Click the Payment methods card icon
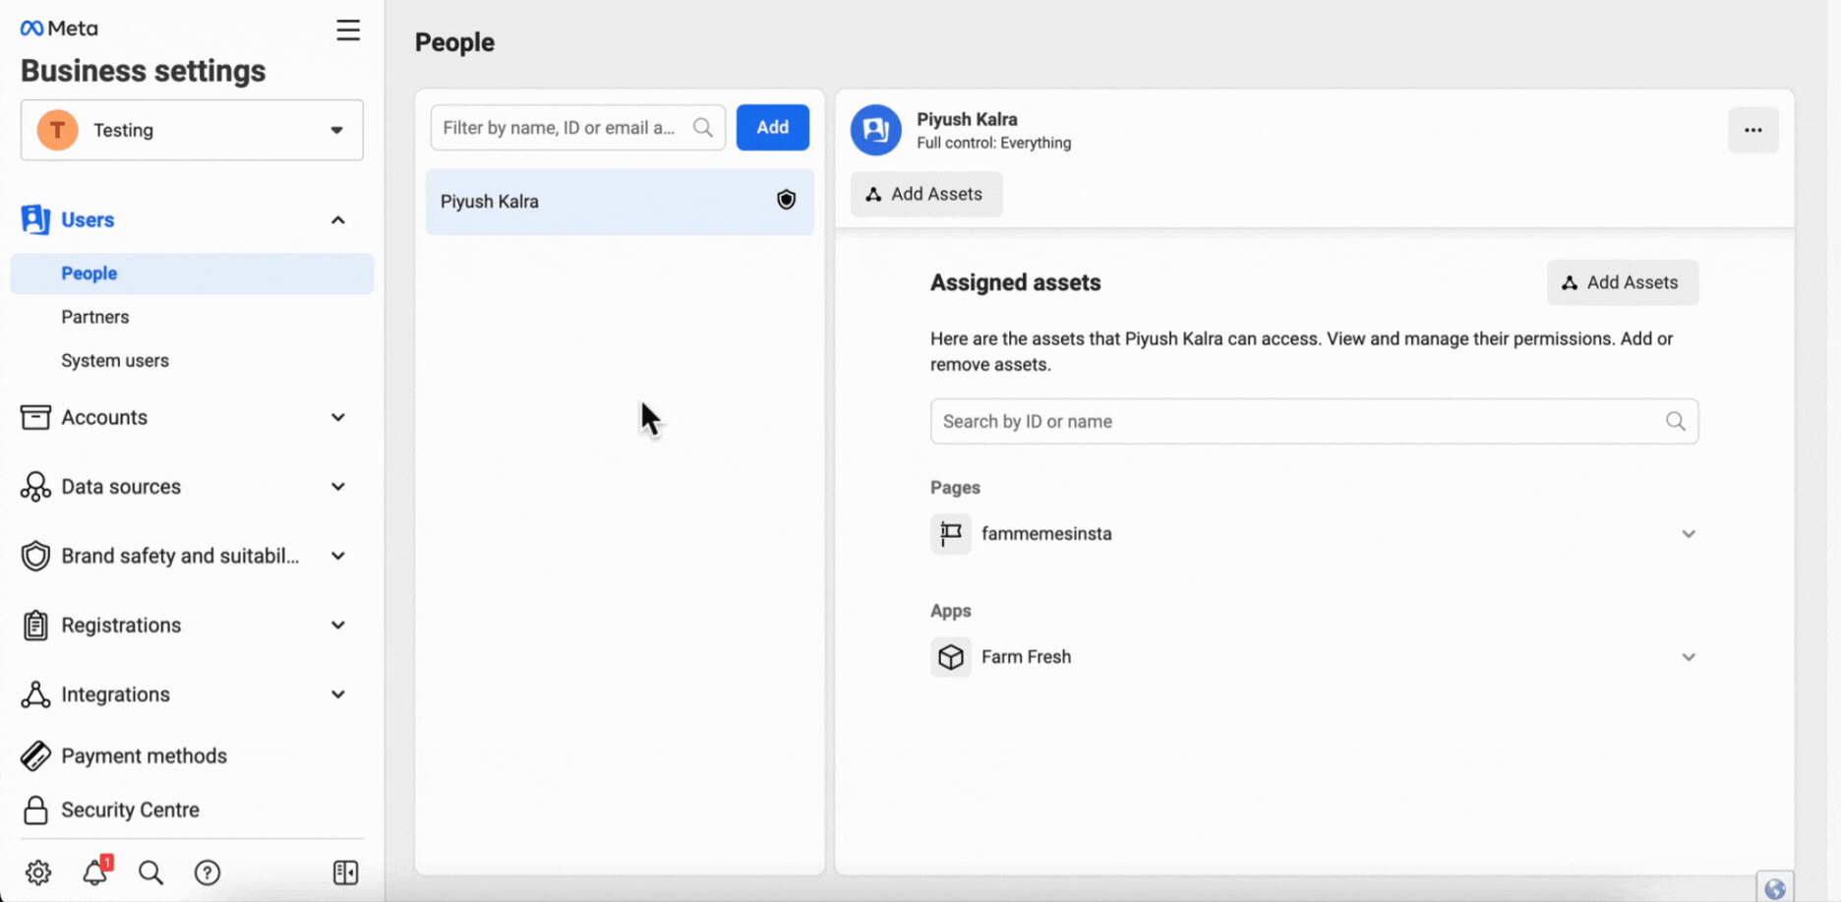 (35, 755)
